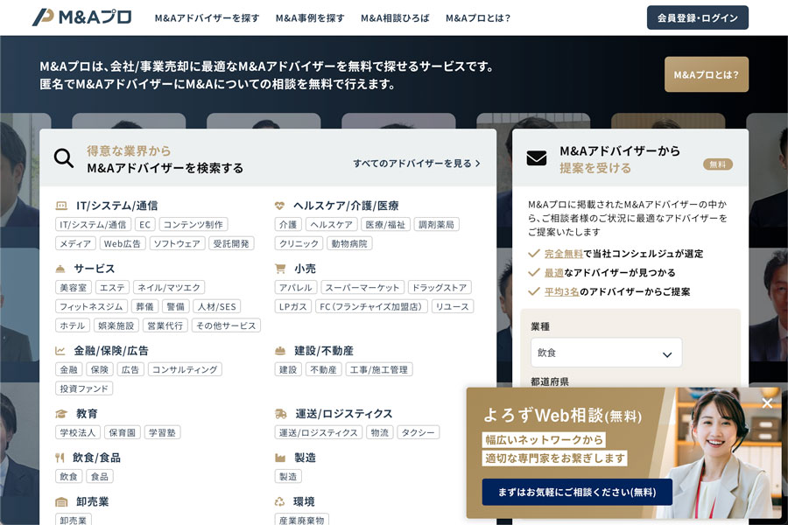The image size is (788, 525).
Task: Select the 学校法人 tag
Action: (78, 432)
